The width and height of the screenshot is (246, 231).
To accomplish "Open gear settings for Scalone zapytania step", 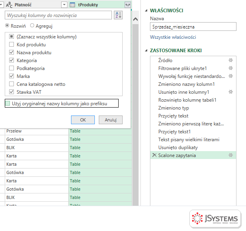I will click(231, 155).
